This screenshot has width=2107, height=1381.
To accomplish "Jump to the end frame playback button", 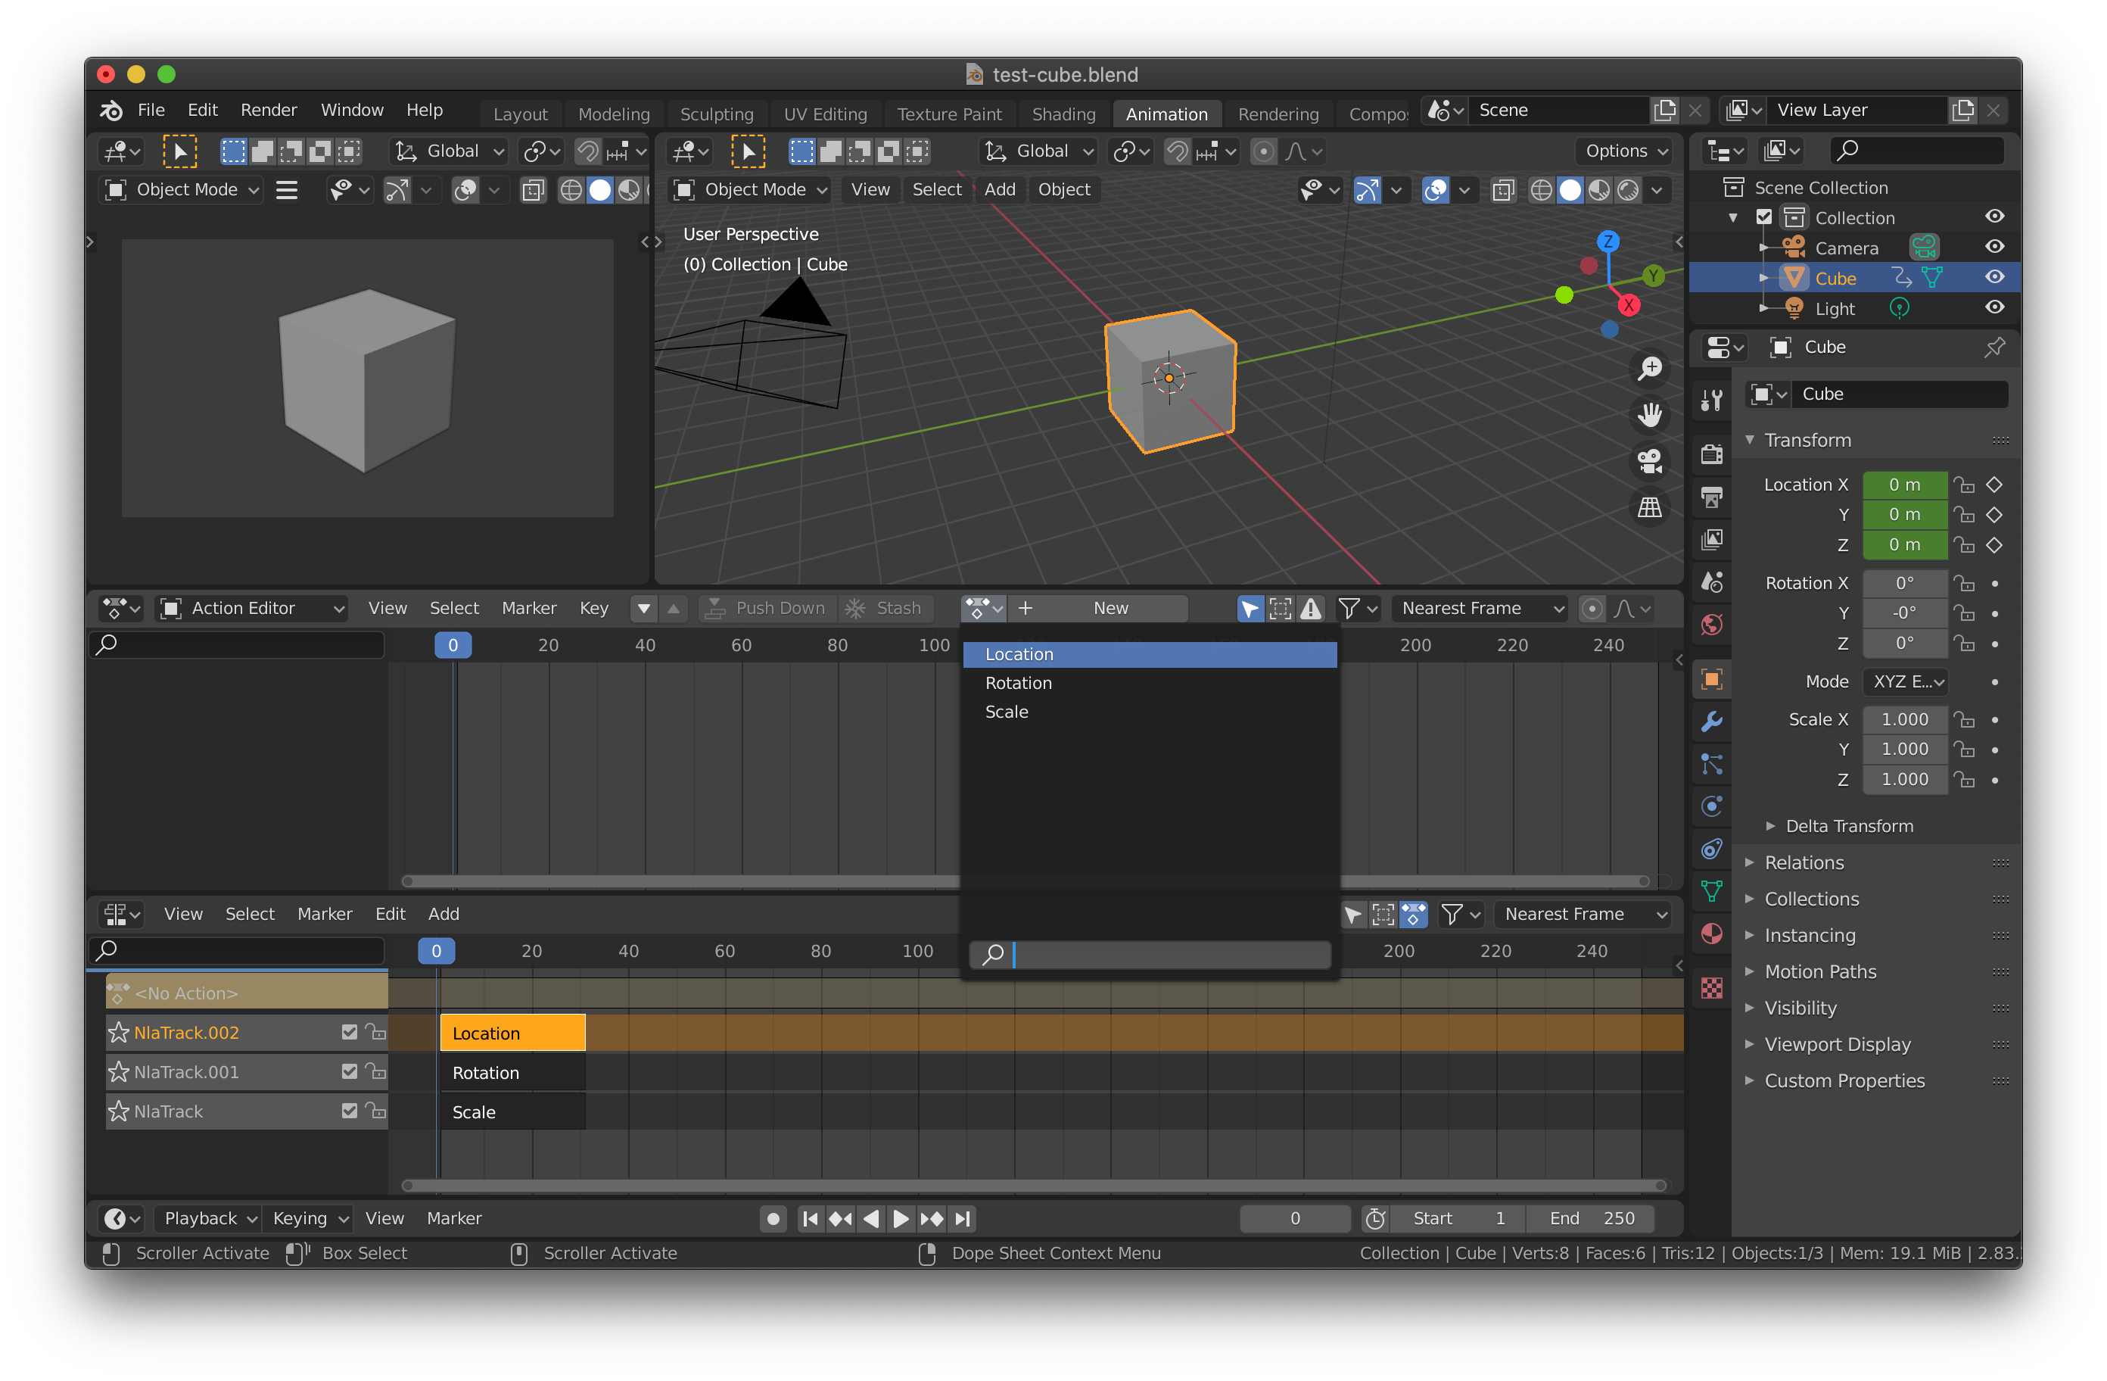I will pos(963,1219).
